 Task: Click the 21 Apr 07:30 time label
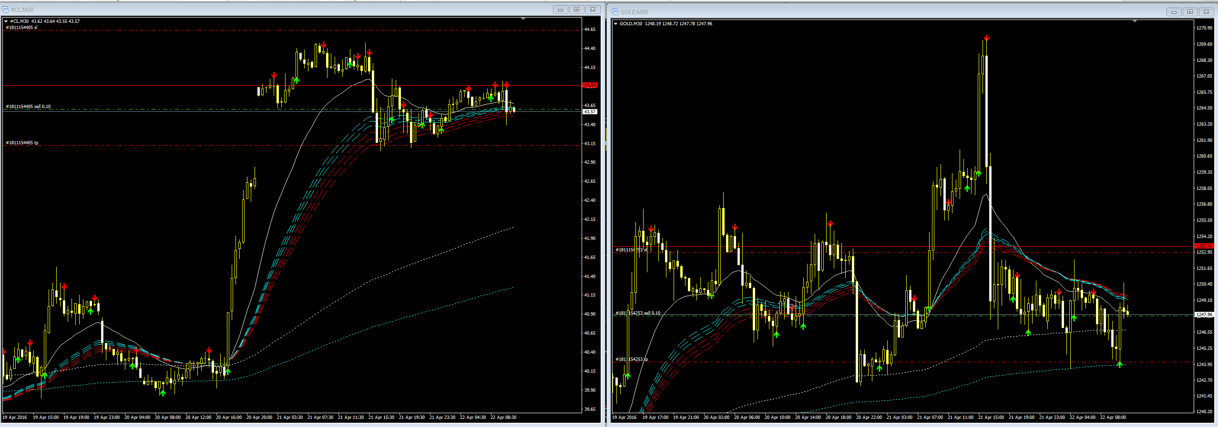coord(320,417)
